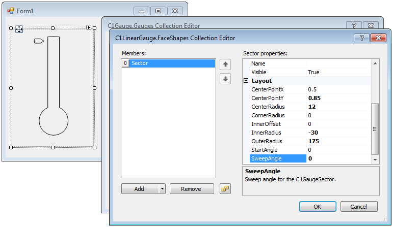The height and width of the screenshot is (227, 393).
Task: Open the smart tag arrow on the gauge
Action: [89, 27]
